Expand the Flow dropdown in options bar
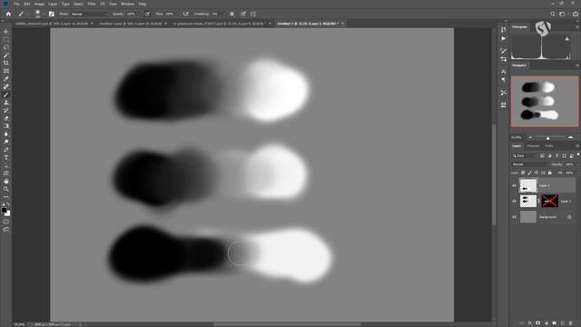Image resolution: width=581 pixels, height=327 pixels. tap(177, 14)
